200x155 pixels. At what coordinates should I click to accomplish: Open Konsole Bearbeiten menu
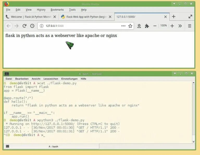pos(22,79)
